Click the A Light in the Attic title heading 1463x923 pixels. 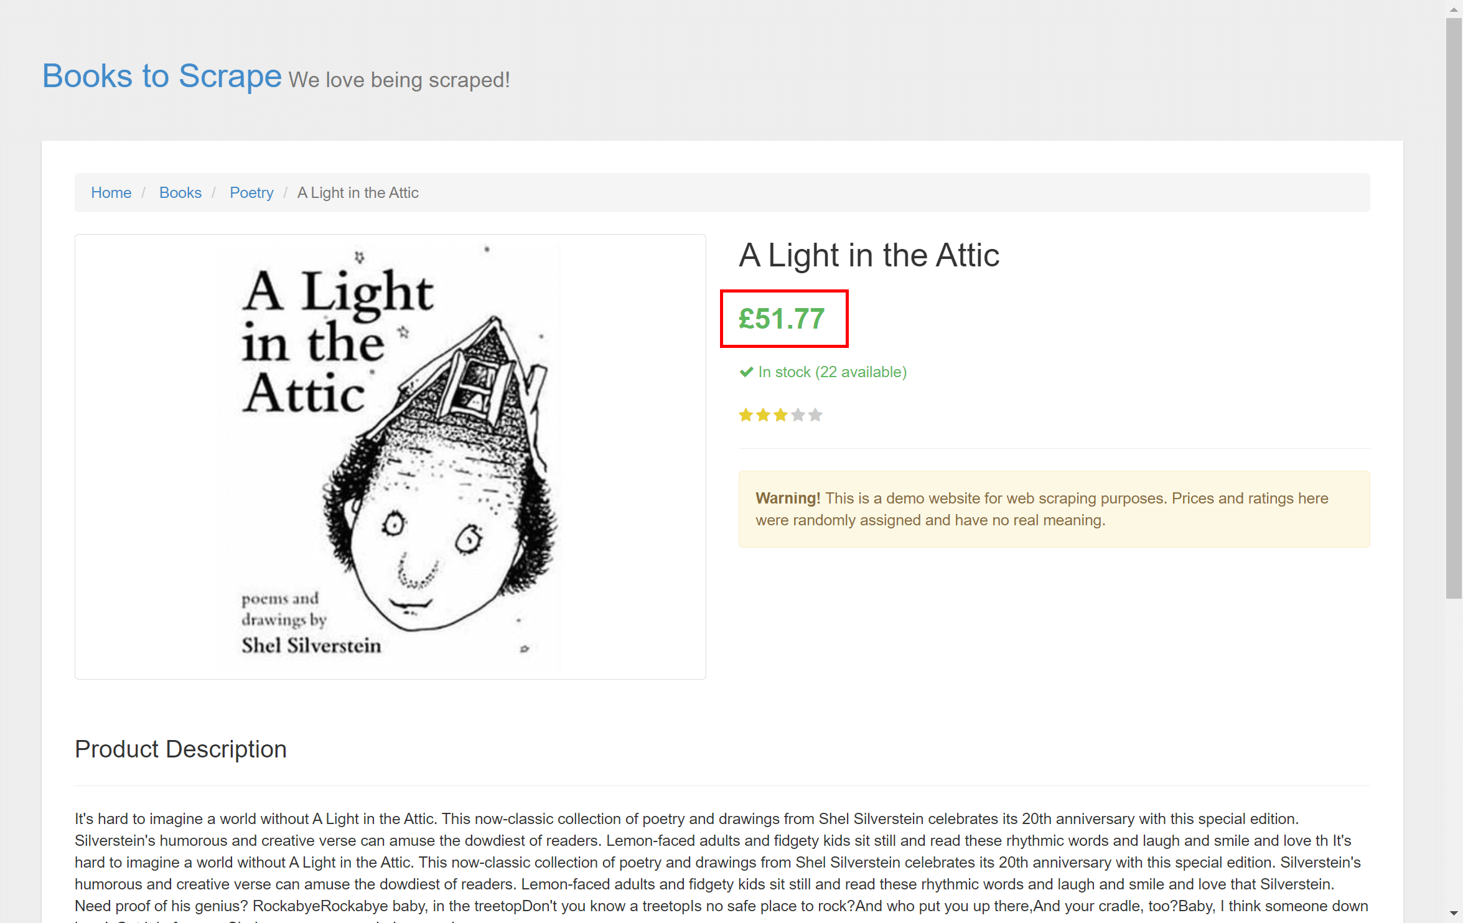[x=869, y=256]
